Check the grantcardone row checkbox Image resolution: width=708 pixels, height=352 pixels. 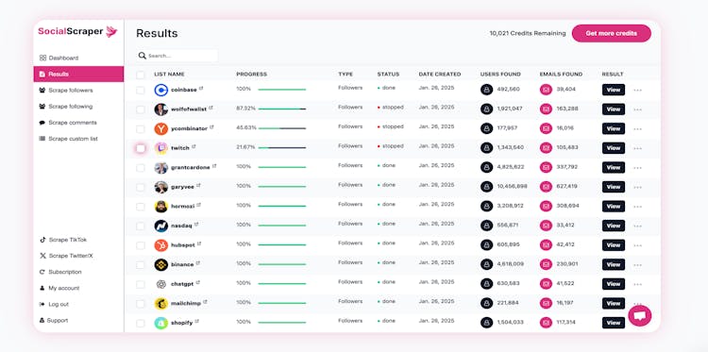click(x=141, y=168)
